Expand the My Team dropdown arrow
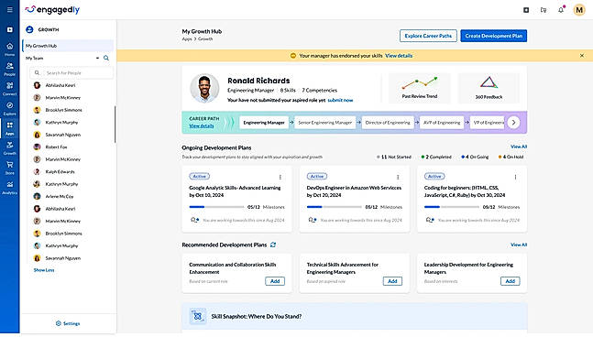The width and height of the screenshot is (593, 337). click(x=97, y=58)
